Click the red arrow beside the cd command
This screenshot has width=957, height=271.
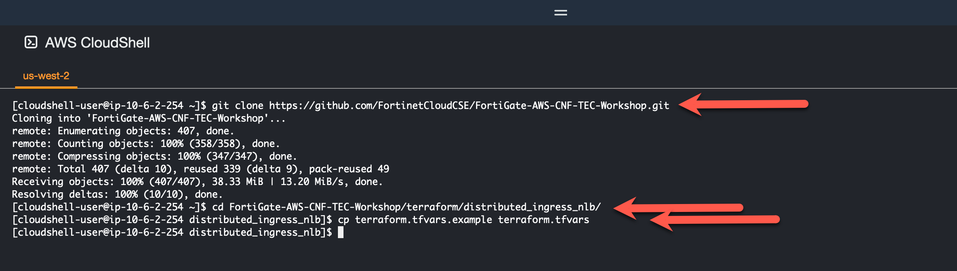coord(678,208)
